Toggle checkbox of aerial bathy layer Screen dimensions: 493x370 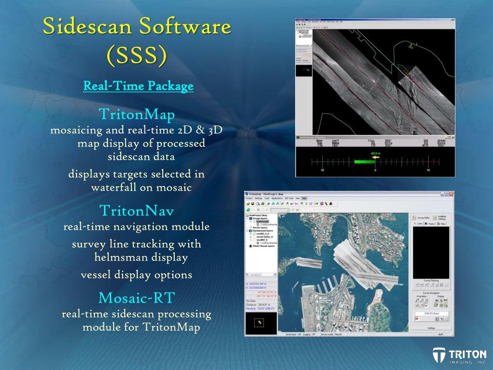tap(254, 237)
